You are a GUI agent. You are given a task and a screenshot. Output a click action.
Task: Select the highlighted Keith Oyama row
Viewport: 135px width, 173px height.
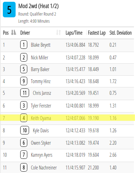67,118
